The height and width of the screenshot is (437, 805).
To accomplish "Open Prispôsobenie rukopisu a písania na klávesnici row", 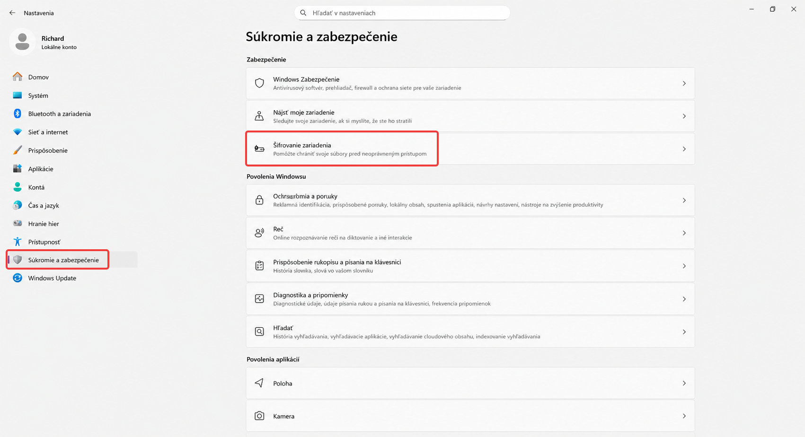I will click(470, 266).
